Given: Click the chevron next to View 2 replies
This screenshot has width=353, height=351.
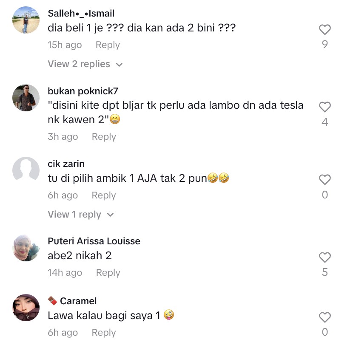Looking at the screenshot, I should (119, 65).
